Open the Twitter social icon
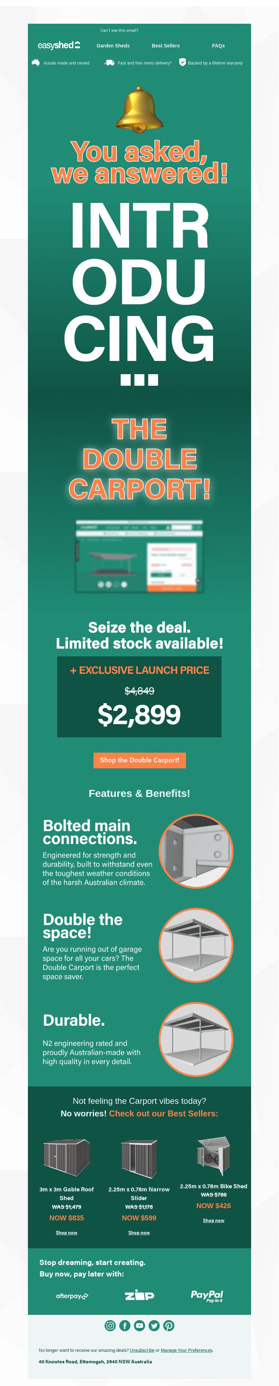 click(x=154, y=1326)
